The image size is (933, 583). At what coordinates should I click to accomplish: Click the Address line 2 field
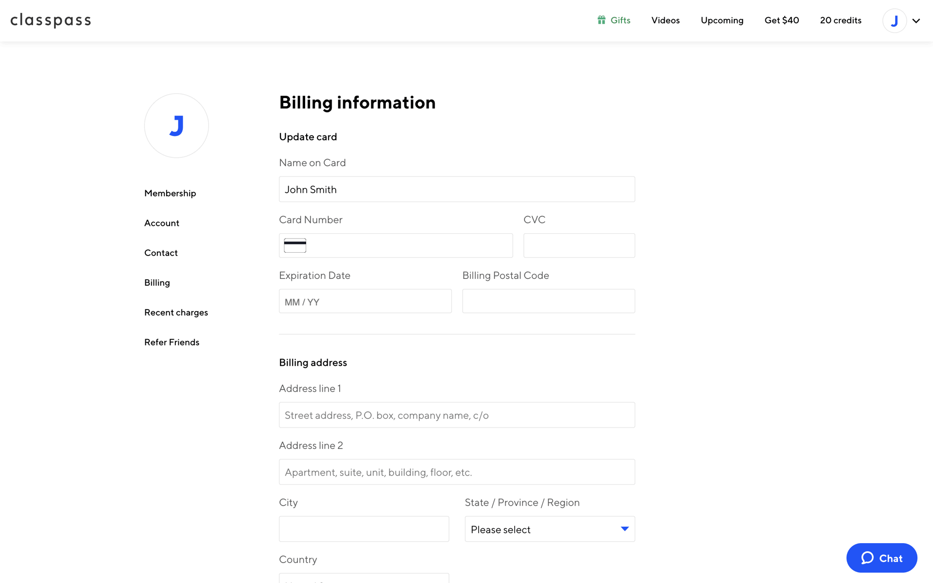[457, 472]
